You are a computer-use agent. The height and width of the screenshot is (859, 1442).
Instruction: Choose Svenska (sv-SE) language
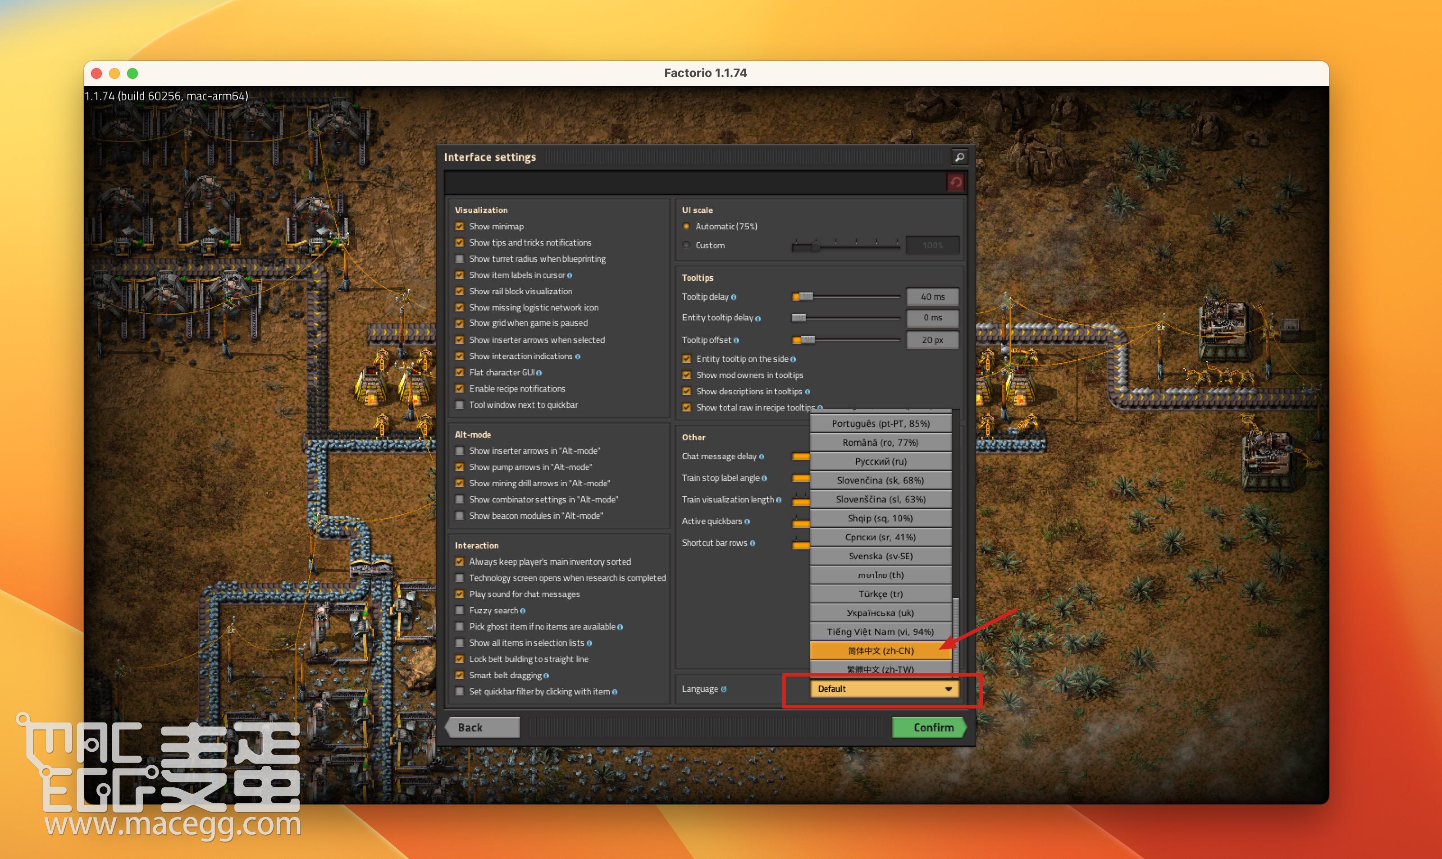click(x=881, y=556)
